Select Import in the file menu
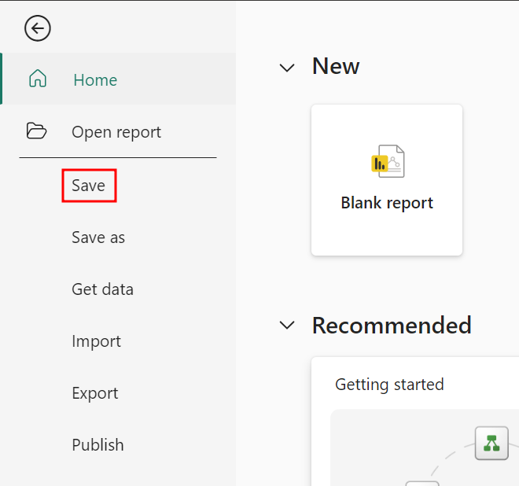The width and height of the screenshot is (519, 486). point(96,341)
